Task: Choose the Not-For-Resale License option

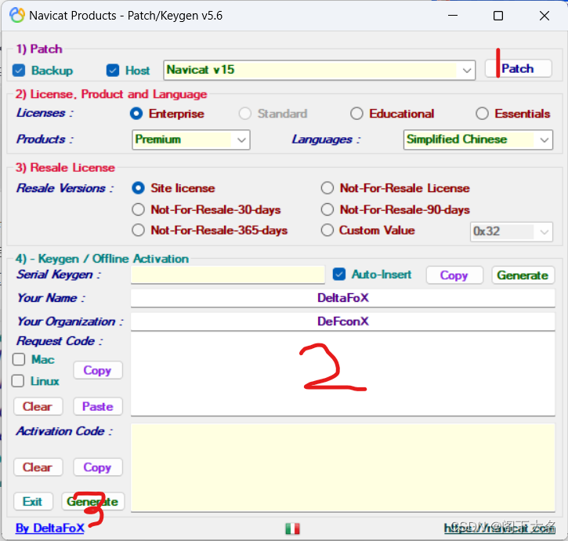Action: point(327,188)
